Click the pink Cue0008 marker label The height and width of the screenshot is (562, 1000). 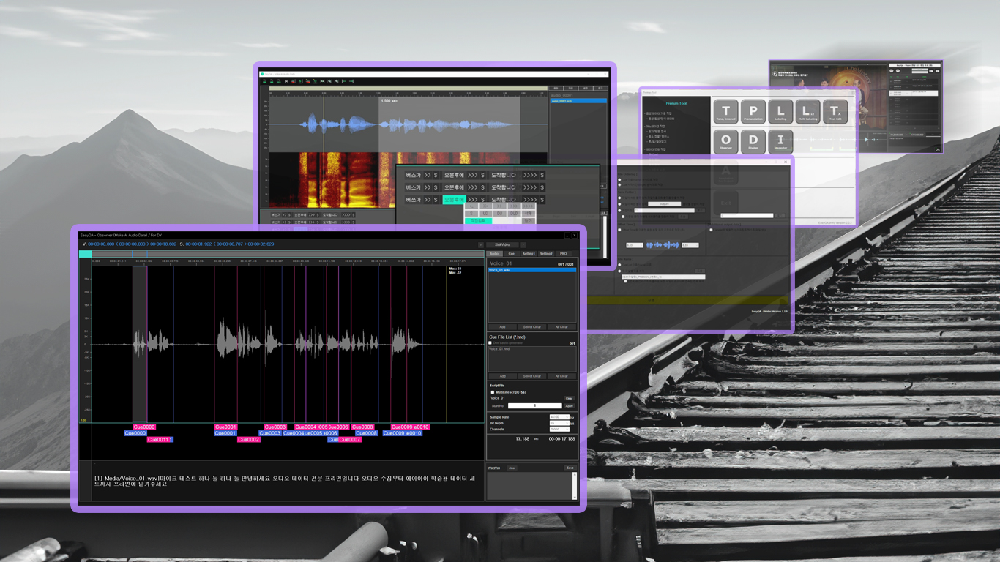(363, 427)
